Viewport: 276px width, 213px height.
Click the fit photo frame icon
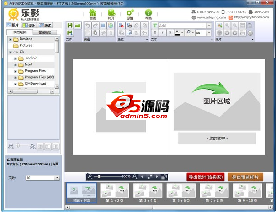[x=242, y=26]
